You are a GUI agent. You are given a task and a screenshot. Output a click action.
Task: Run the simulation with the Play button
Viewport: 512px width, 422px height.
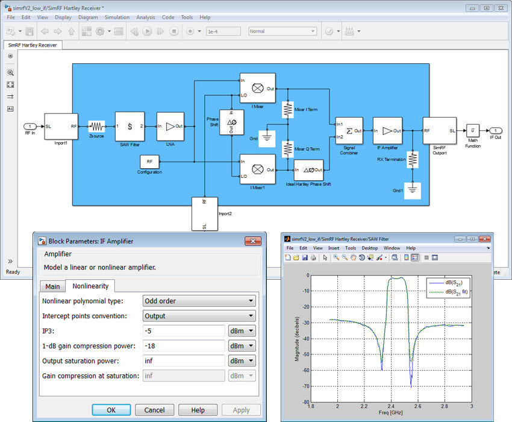147,31
